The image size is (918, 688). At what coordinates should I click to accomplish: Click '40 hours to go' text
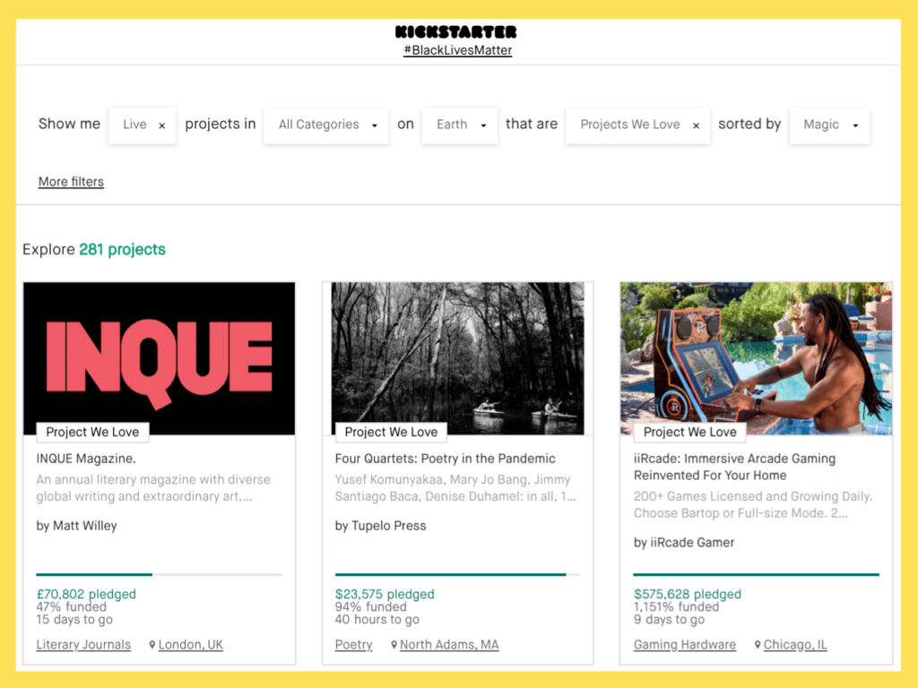point(377,620)
